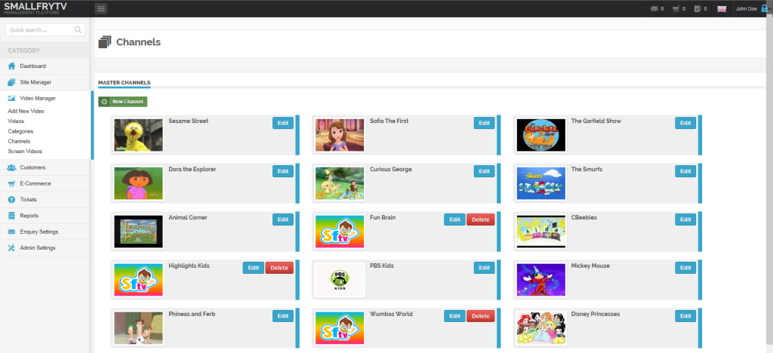This screenshot has height=353, width=773.
Task: Change language via the UK flag icon
Action: coord(722,9)
